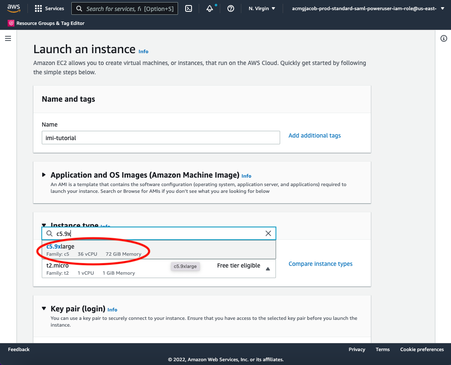
Task: Open the help question mark icon
Action: [231, 8]
